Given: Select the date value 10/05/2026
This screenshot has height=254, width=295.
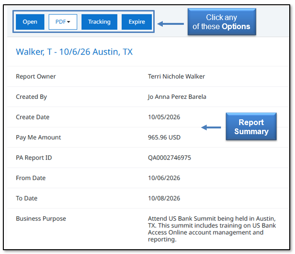Looking at the screenshot, I should click(x=164, y=117).
